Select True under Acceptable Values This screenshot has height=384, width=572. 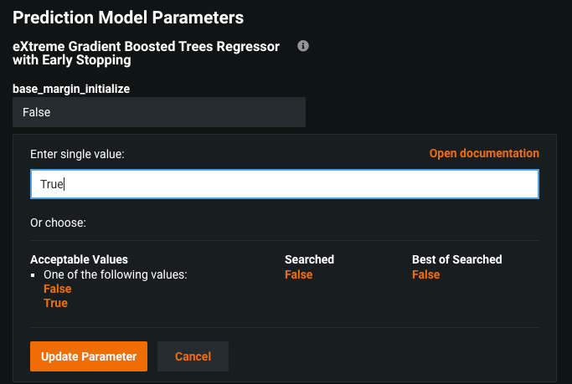click(x=55, y=303)
